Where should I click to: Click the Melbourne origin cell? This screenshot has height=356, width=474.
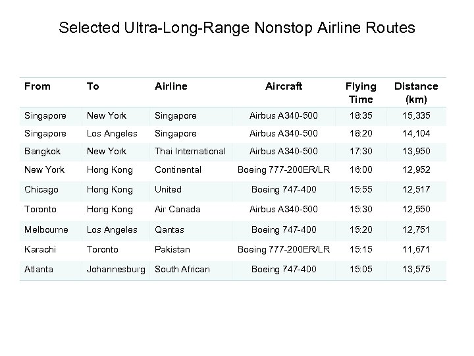click(x=46, y=229)
